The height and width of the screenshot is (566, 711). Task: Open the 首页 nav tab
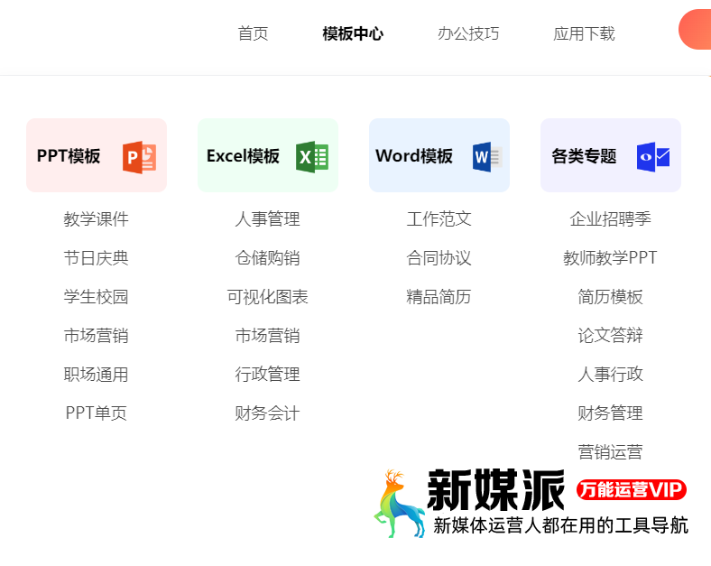click(253, 33)
